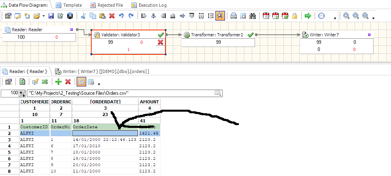Redo the last action
391x176 pixels.
[x=131, y=16]
